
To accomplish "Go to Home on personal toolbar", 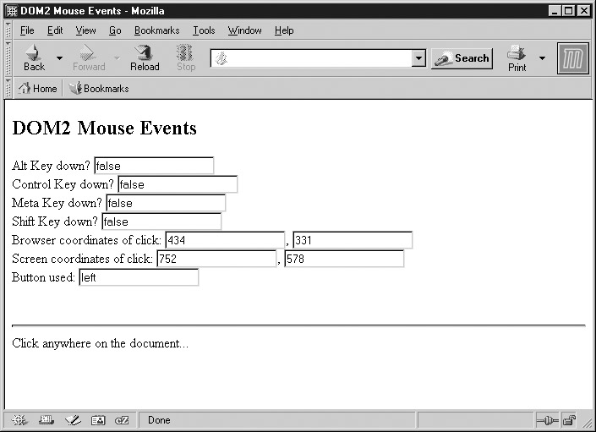I will tap(38, 89).
